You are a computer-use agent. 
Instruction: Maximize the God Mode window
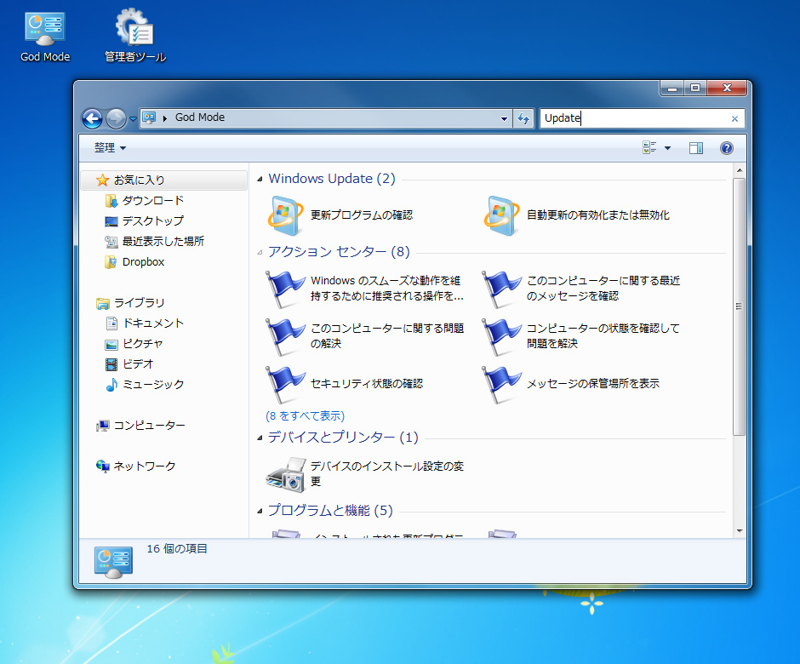click(x=695, y=88)
